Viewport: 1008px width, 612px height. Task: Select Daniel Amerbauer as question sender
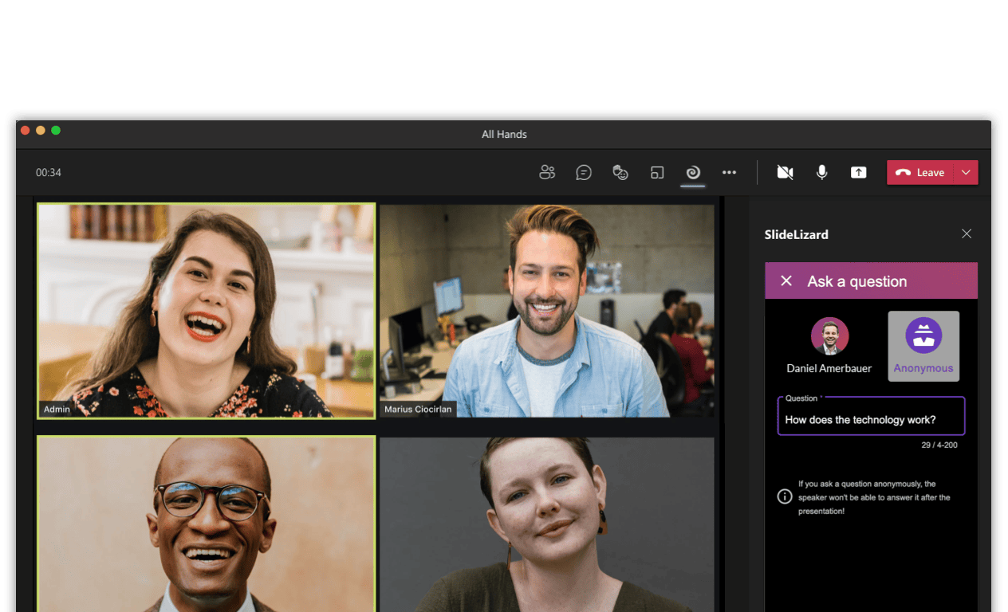coord(829,347)
